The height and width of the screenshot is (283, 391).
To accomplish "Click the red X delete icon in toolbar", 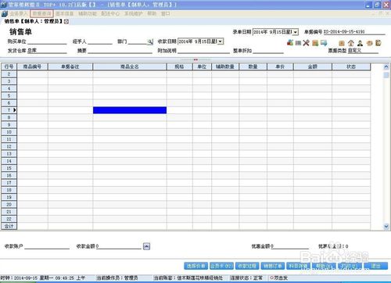I will pos(307,43).
